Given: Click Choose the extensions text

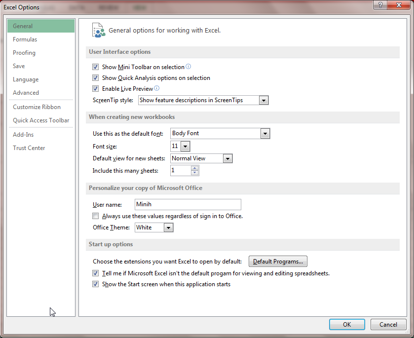Looking at the screenshot, I should (x=167, y=262).
